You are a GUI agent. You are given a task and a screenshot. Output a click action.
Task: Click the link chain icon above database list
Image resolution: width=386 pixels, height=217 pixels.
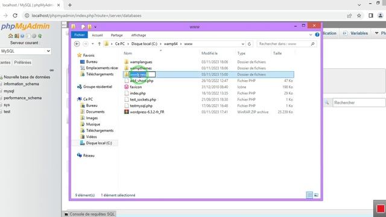click(51, 70)
